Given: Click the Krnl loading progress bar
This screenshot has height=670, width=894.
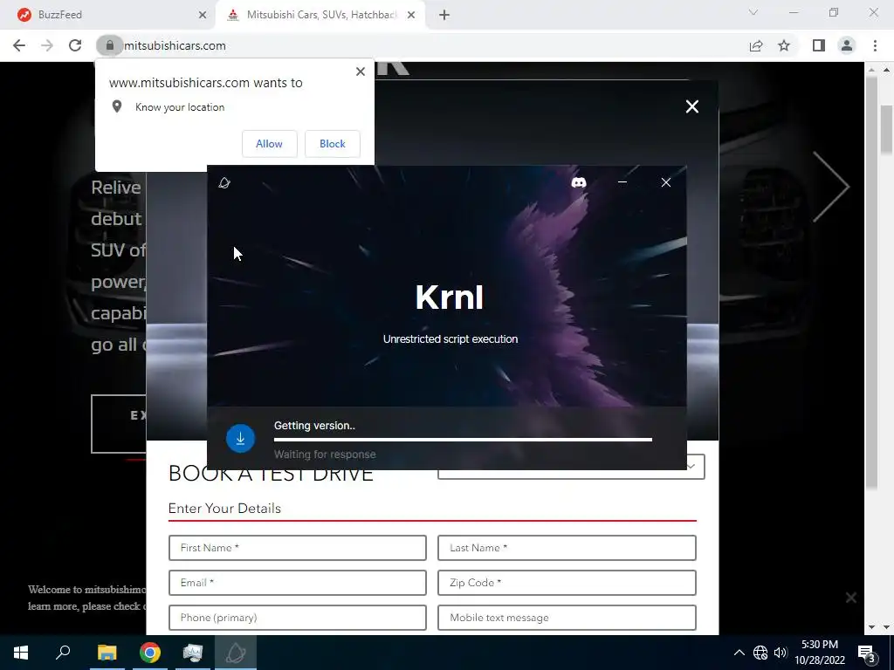Looking at the screenshot, I should 463,440.
